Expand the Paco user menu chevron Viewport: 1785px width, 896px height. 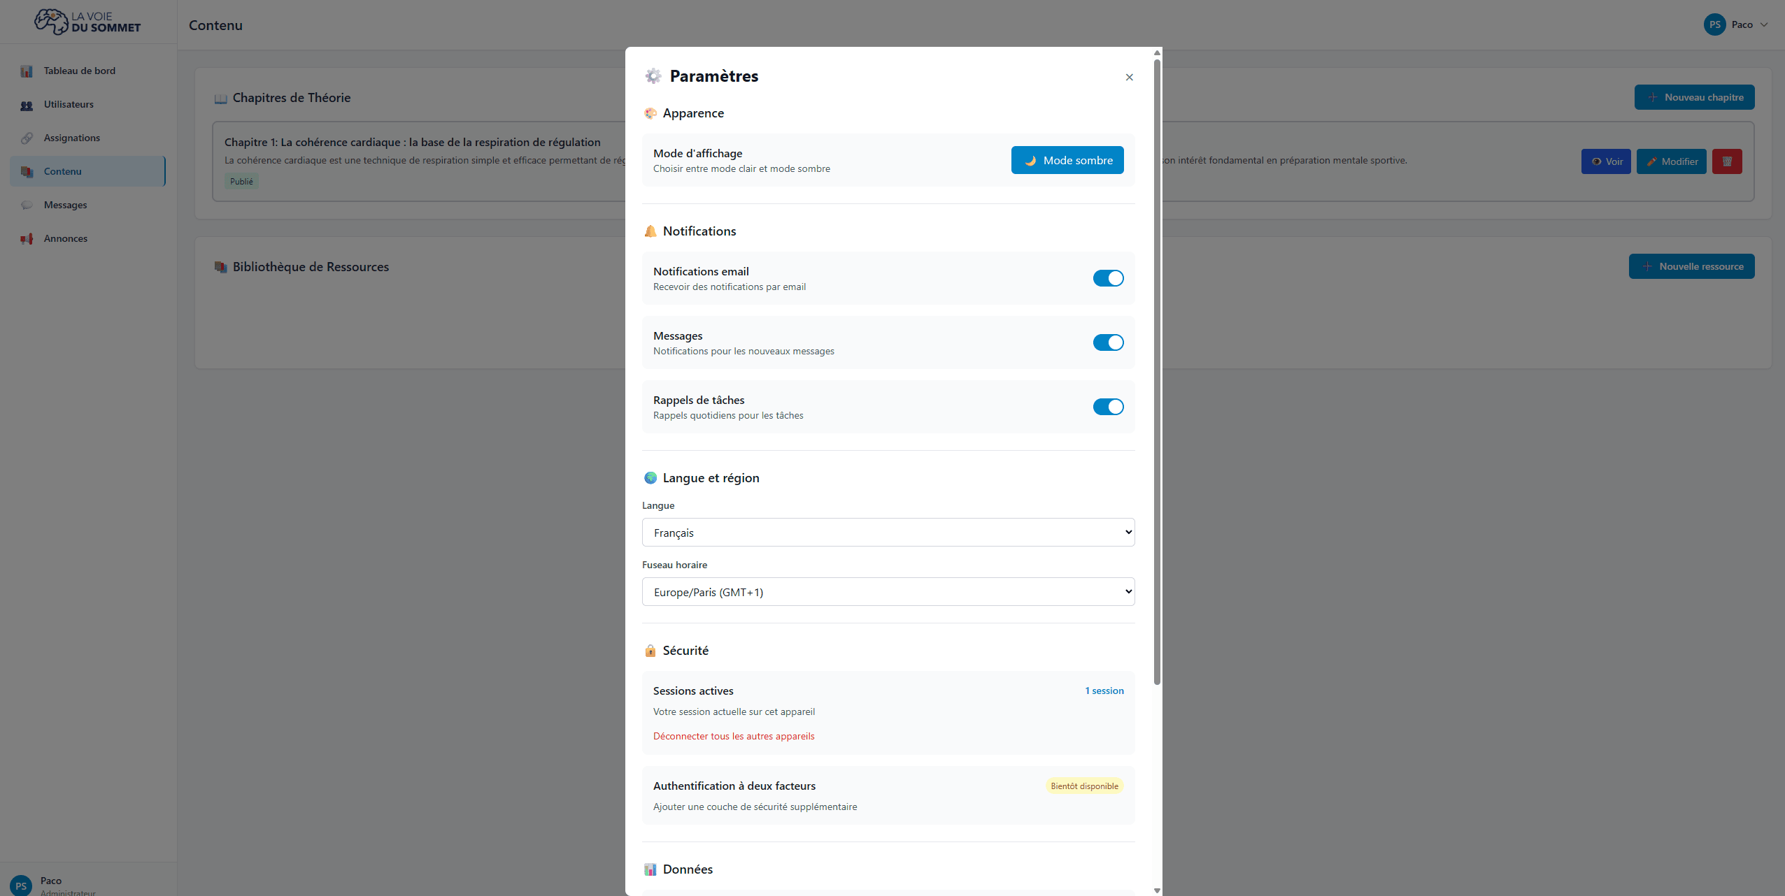point(1764,25)
